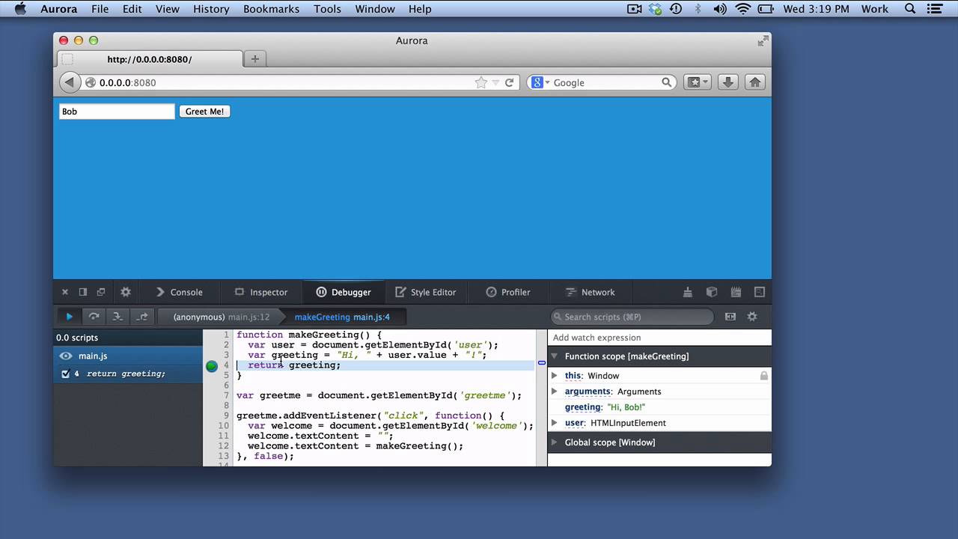Resume script execution with the play button
The height and width of the screenshot is (539, 958).
pyautogui.click(x=70, y=317)
